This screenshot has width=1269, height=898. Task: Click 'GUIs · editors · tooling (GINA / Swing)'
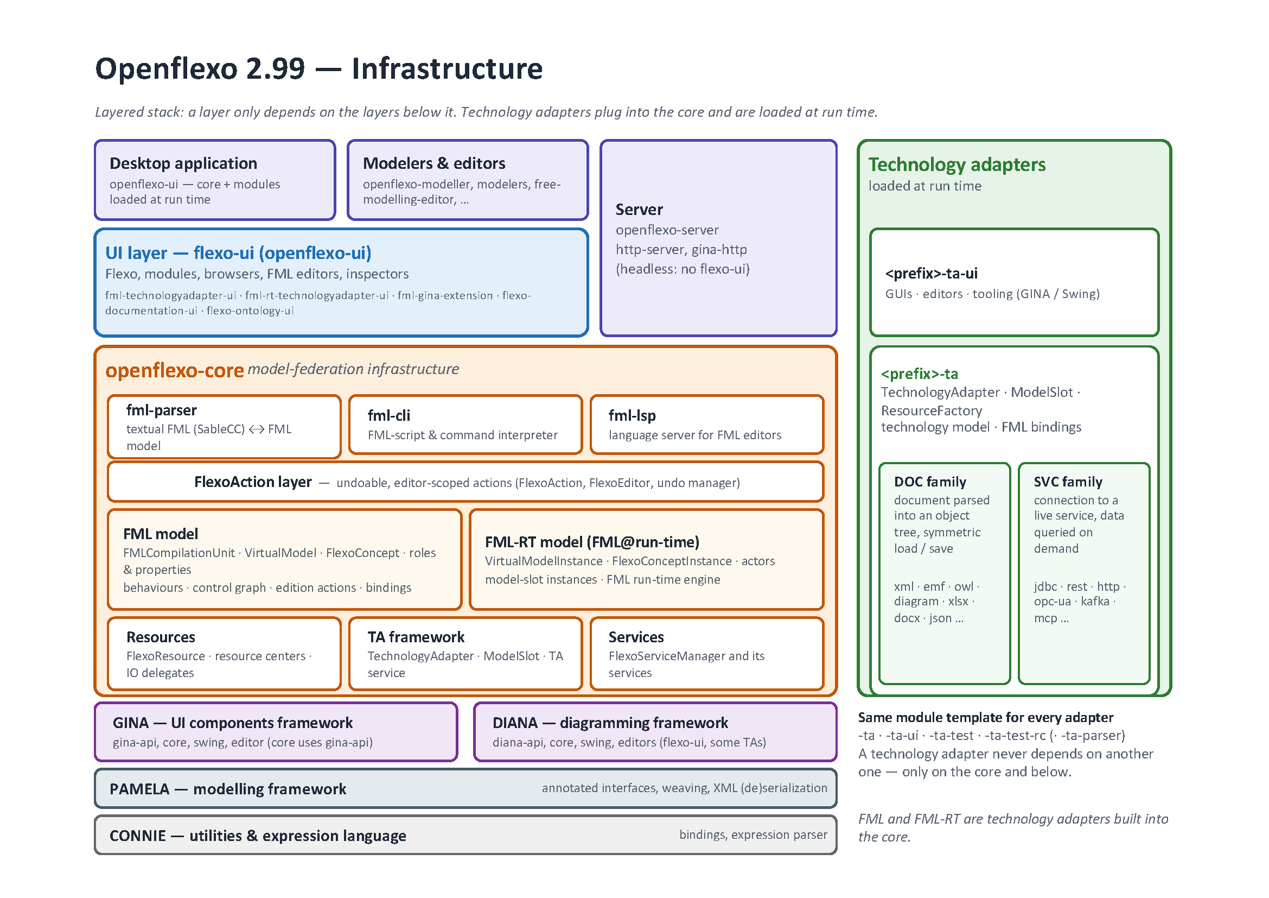coord(992,294)
